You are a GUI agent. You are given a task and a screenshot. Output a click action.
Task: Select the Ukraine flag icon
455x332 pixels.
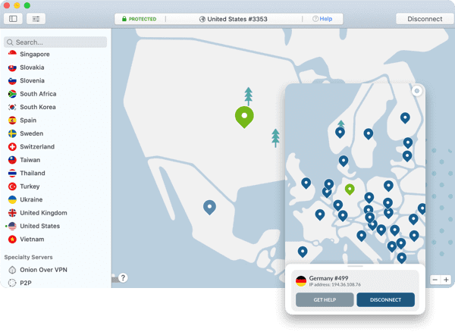click(x=12, y=200)
